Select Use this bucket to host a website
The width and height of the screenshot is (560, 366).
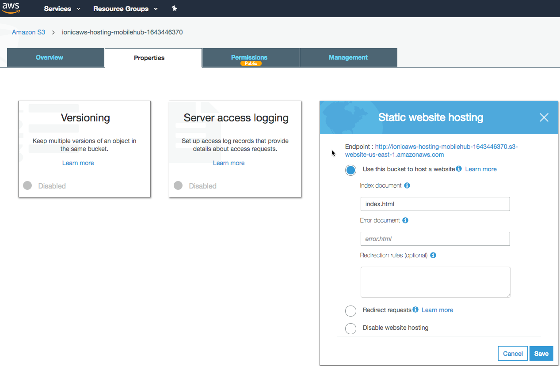[x=350, y=170]
